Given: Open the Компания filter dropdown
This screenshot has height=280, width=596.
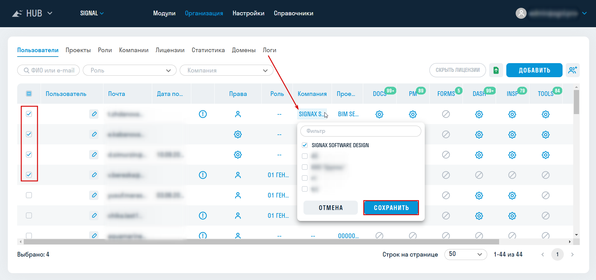Looking at the screenshot, I should pos(227,70).
